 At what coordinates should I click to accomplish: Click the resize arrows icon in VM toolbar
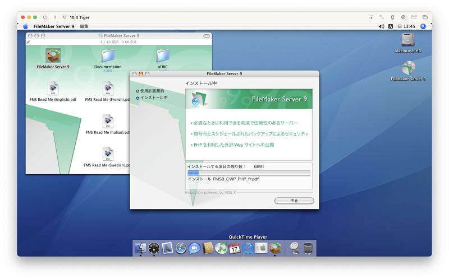click(x=382, y=17)
